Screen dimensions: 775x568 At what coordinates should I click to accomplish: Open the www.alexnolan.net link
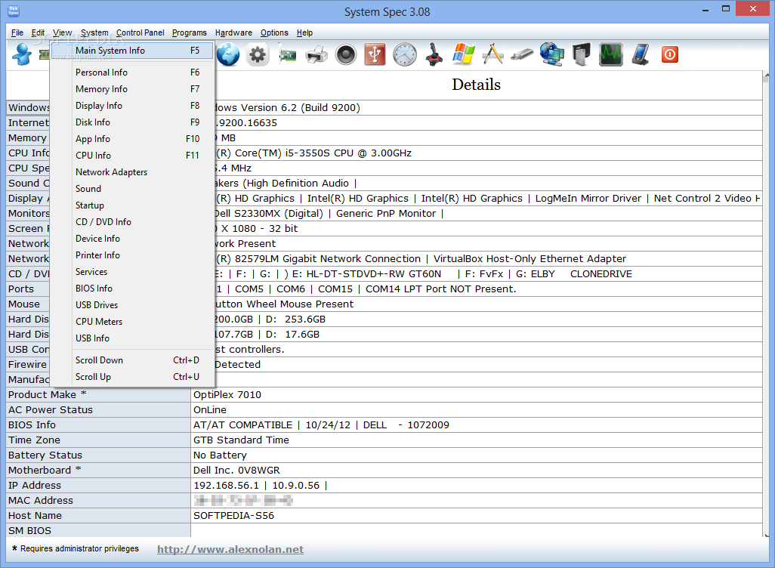230,549
